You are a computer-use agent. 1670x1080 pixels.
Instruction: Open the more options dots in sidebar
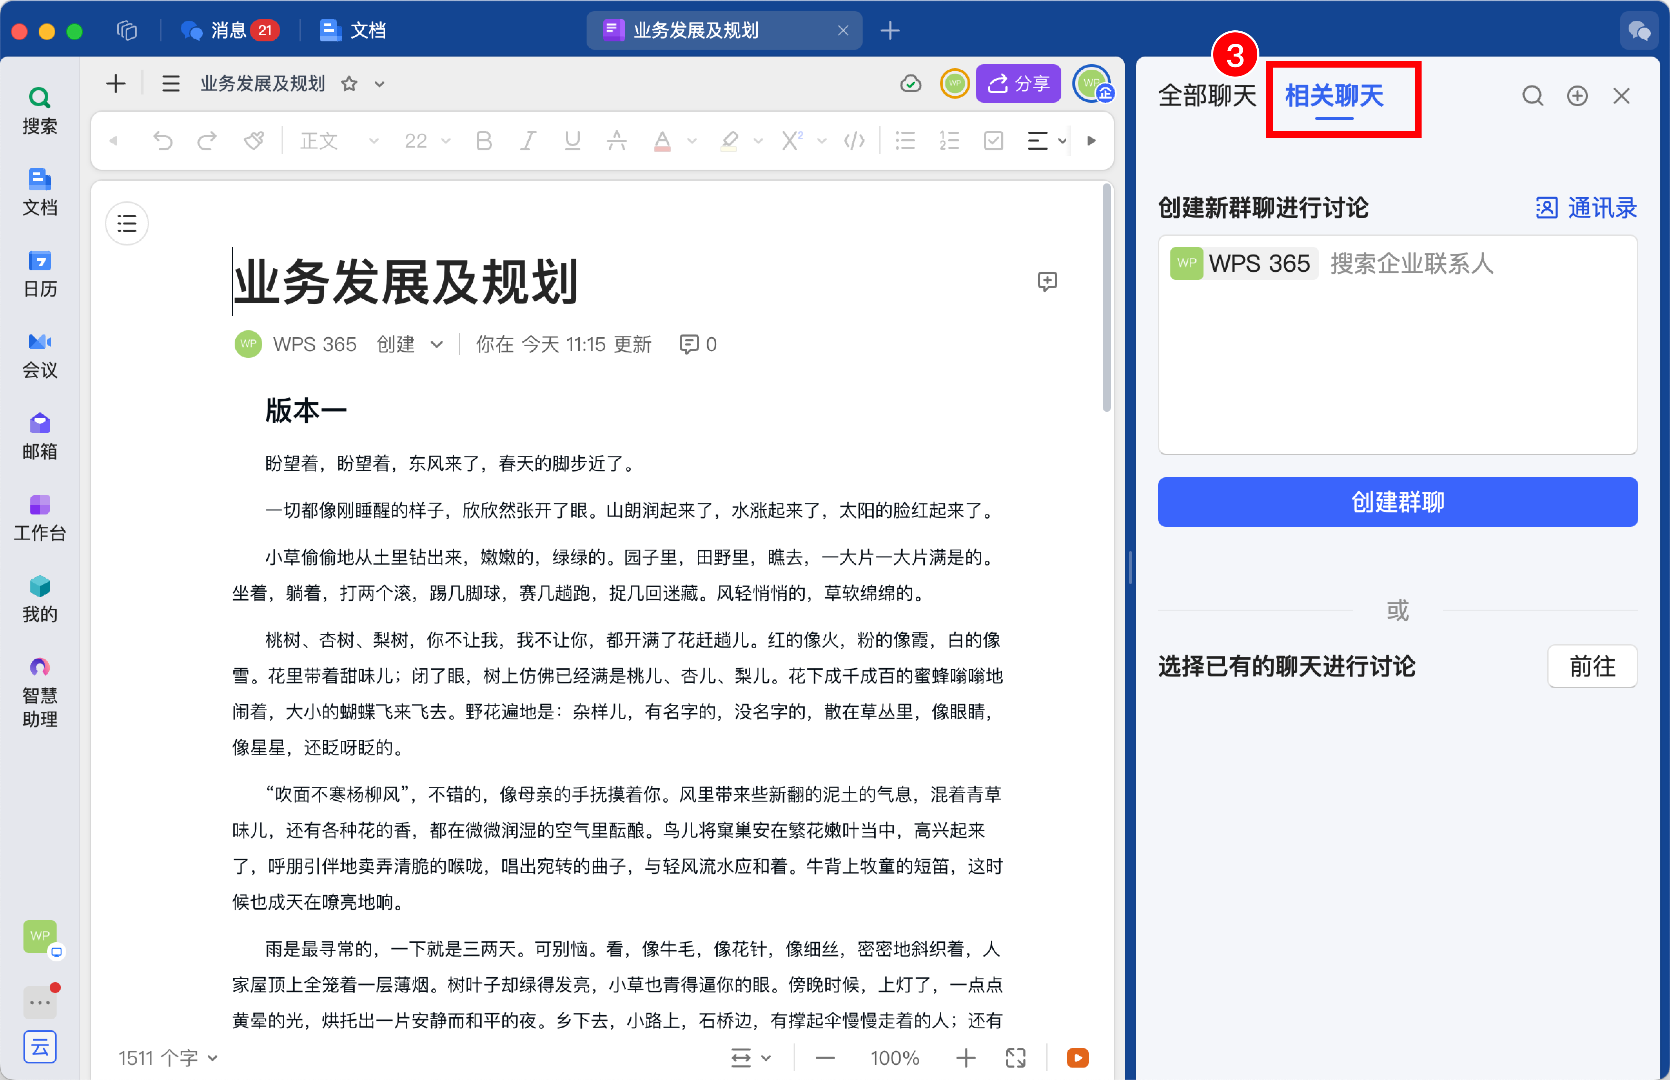(39, 1003)
